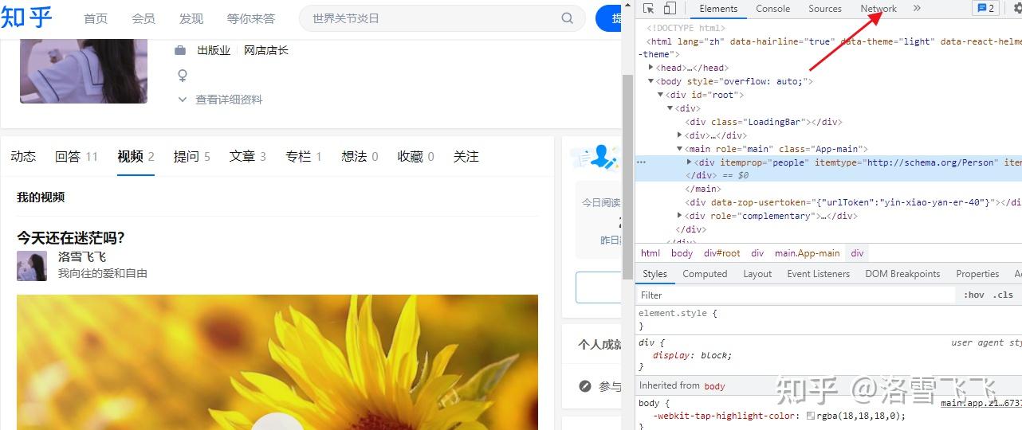Click the 我的视频 section heading

(41, 197)
